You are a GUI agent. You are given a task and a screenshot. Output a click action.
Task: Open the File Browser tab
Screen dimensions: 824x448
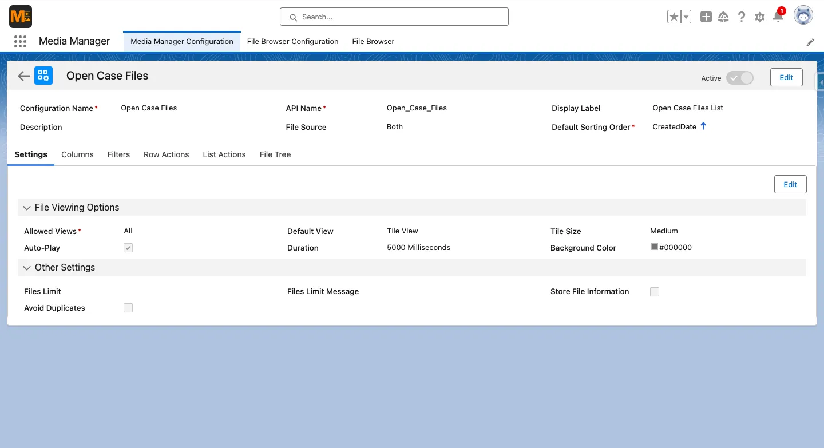point(373,41)
